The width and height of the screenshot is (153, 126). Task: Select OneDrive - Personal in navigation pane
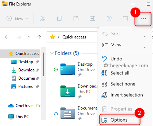point(24,106)
